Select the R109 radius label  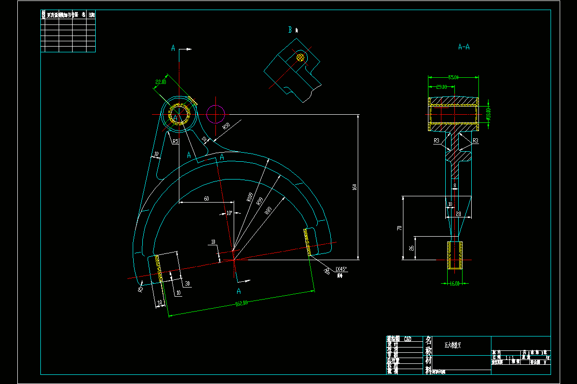pyautogui.click(x=250, y=196)
